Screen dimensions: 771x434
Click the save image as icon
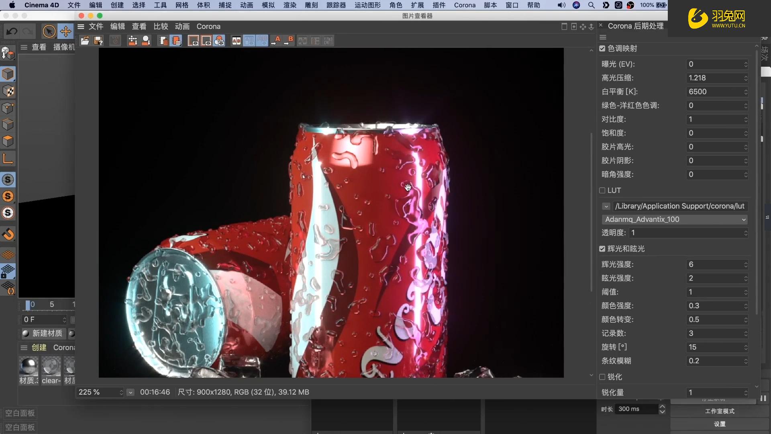(x=98, y=41)
